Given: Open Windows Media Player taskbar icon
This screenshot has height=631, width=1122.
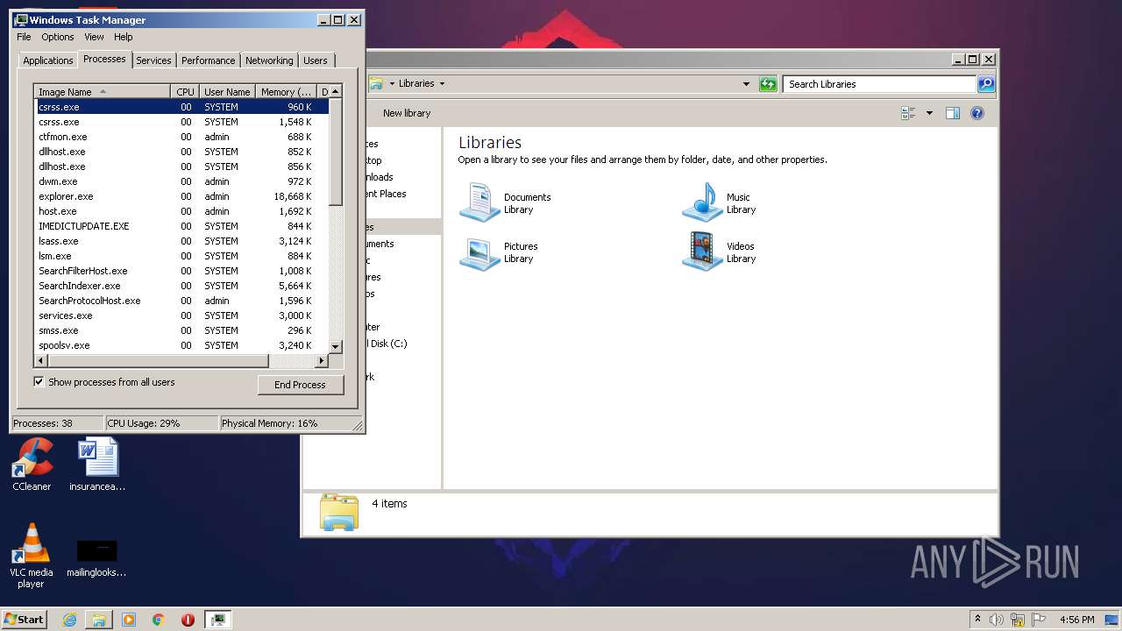Looking at the screenshot, I should click(129, 620).
